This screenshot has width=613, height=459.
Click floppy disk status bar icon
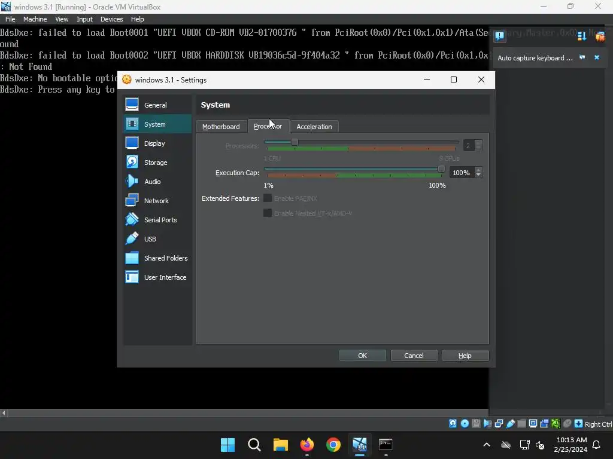pyautogui.click(x=476, y=424)
